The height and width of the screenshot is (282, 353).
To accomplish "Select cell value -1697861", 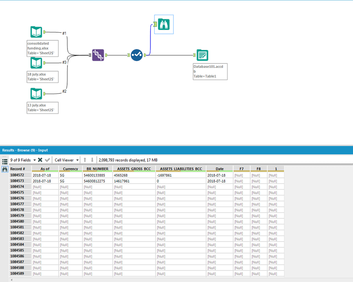I will coord(181,175).
